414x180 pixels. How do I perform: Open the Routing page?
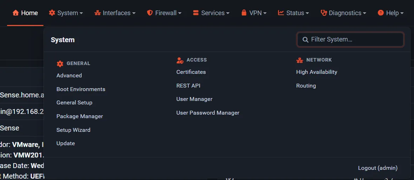click(306, 86)
